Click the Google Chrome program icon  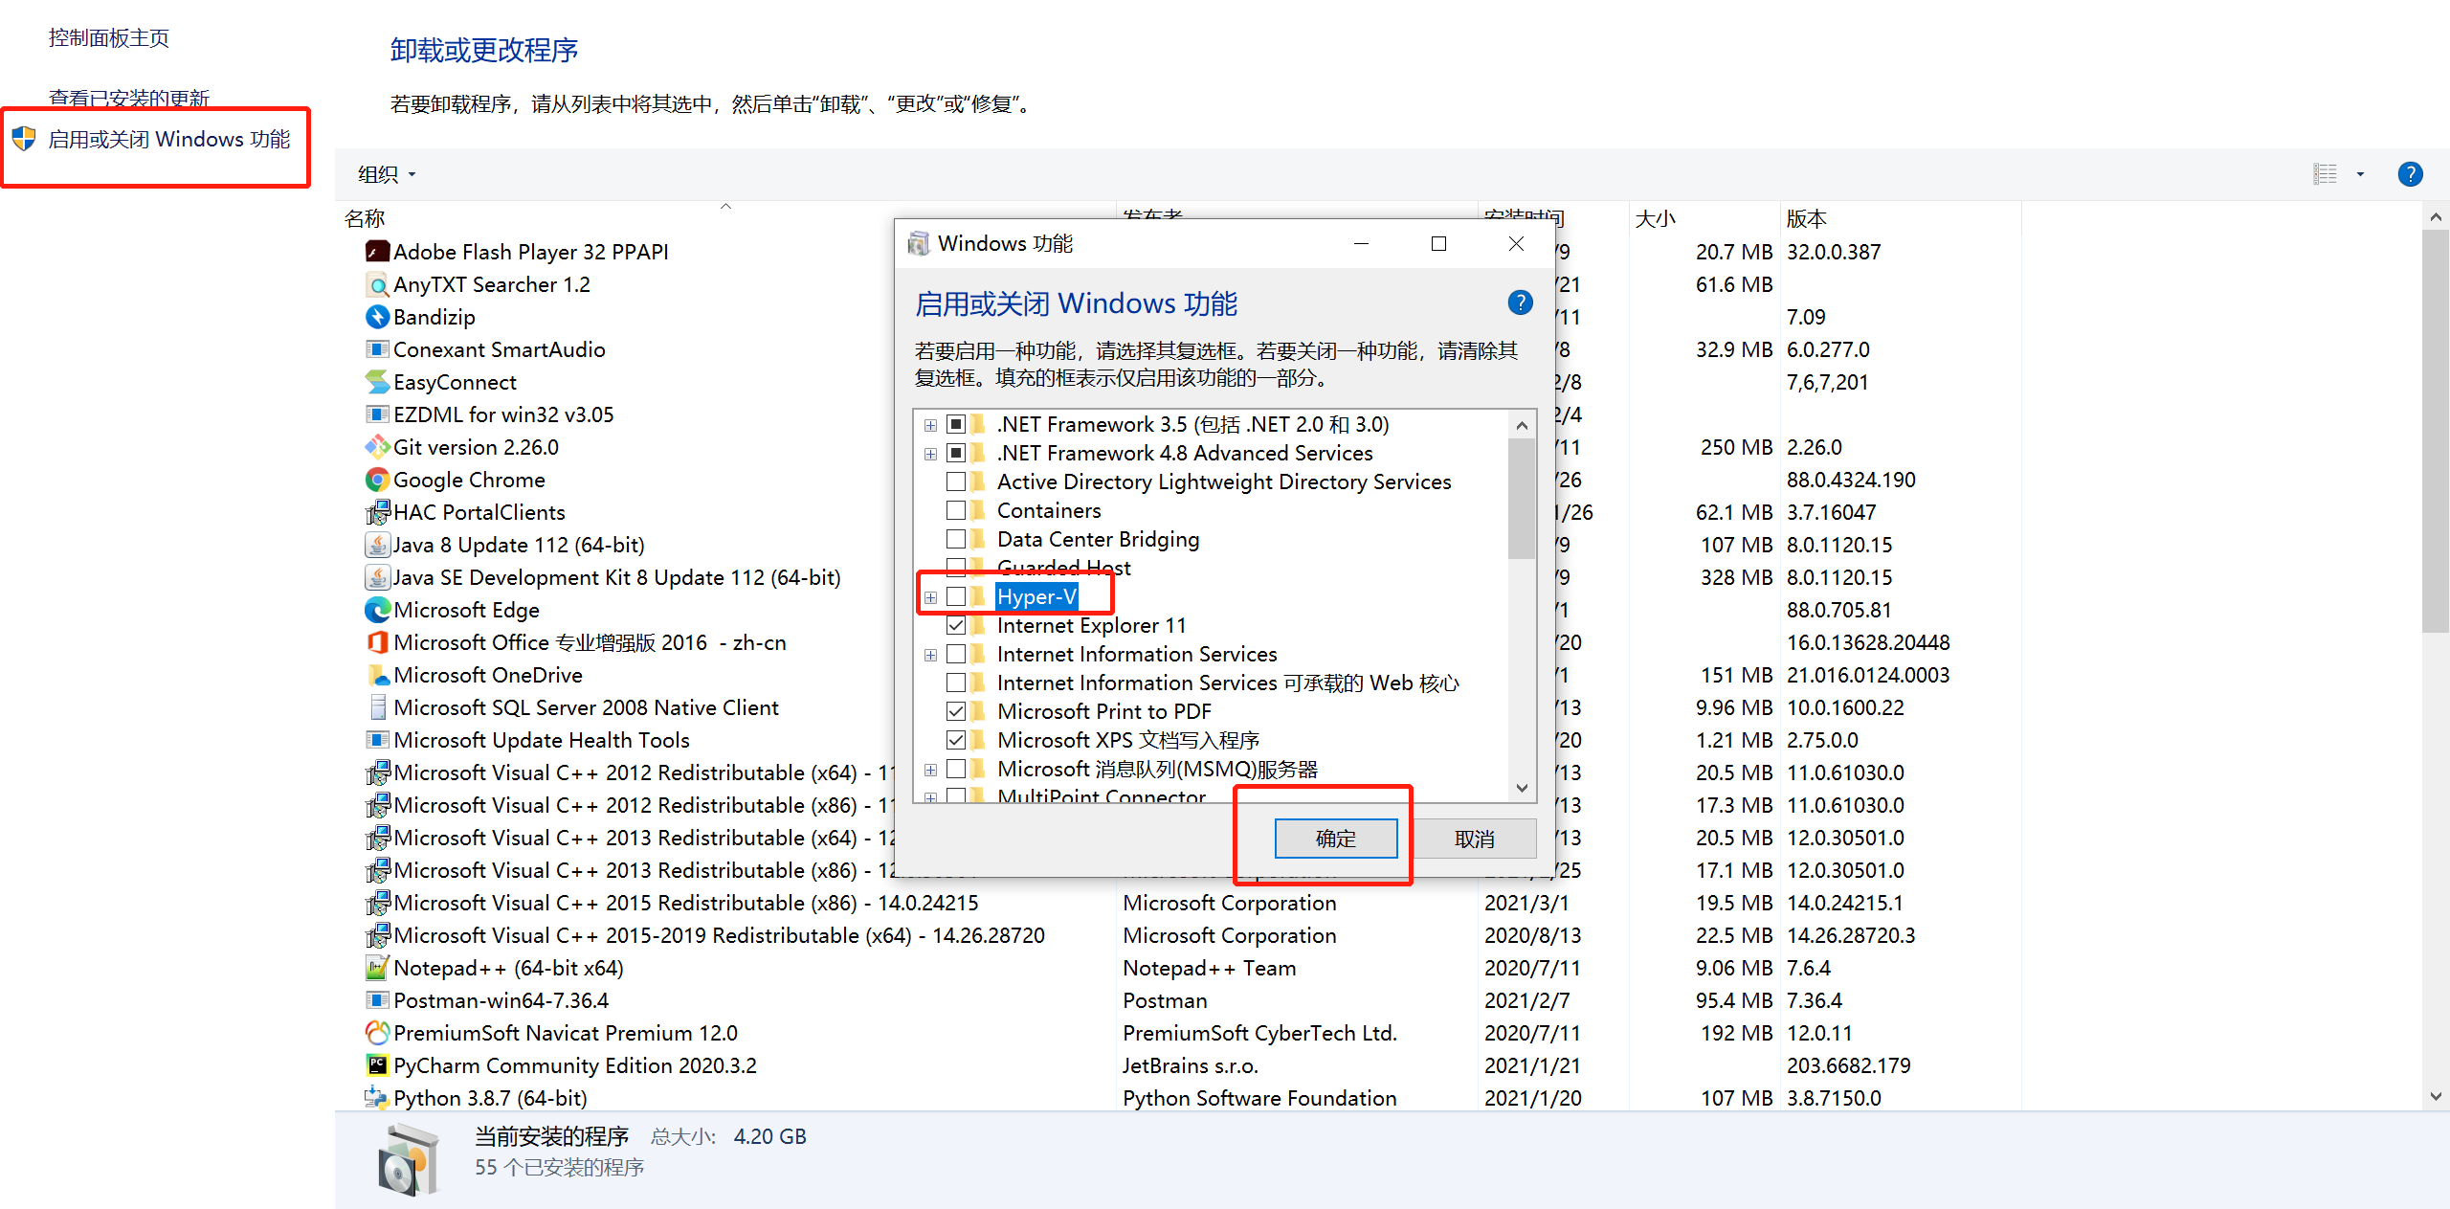coord(377,480)
